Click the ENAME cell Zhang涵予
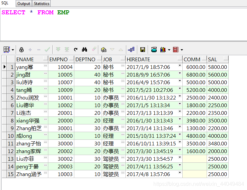The width and height of the screenshot is (247, 190). (32, 174)
